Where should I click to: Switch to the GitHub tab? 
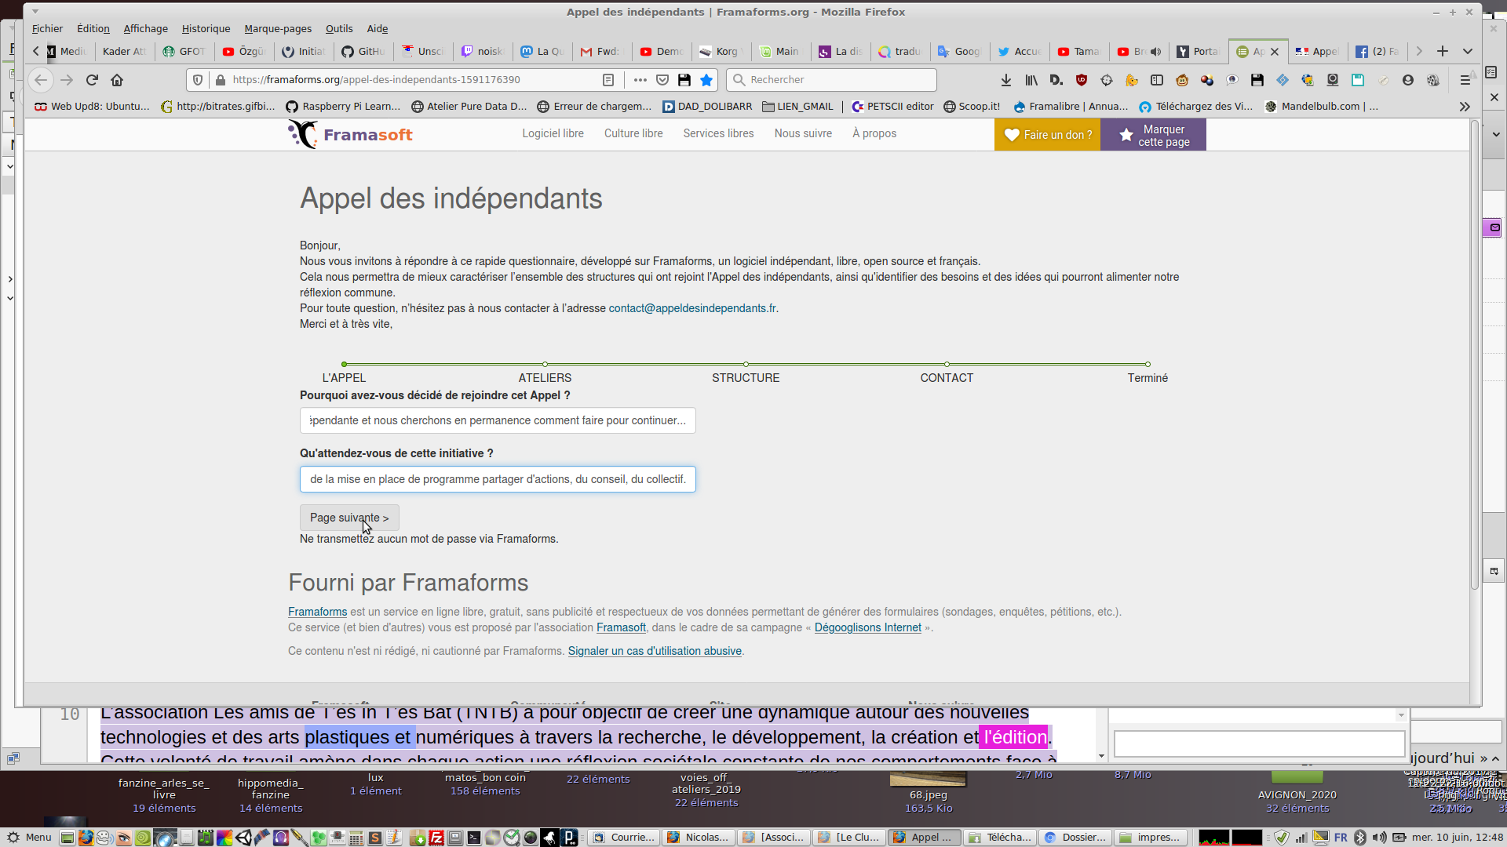pos(363,52)
